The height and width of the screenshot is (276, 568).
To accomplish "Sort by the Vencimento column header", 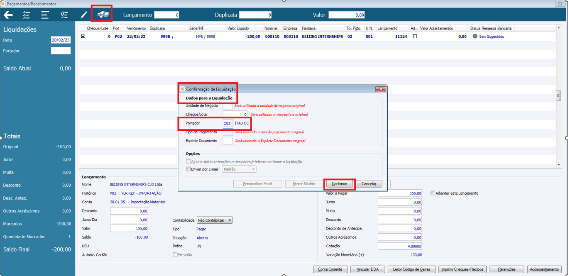I will point(136,28).
